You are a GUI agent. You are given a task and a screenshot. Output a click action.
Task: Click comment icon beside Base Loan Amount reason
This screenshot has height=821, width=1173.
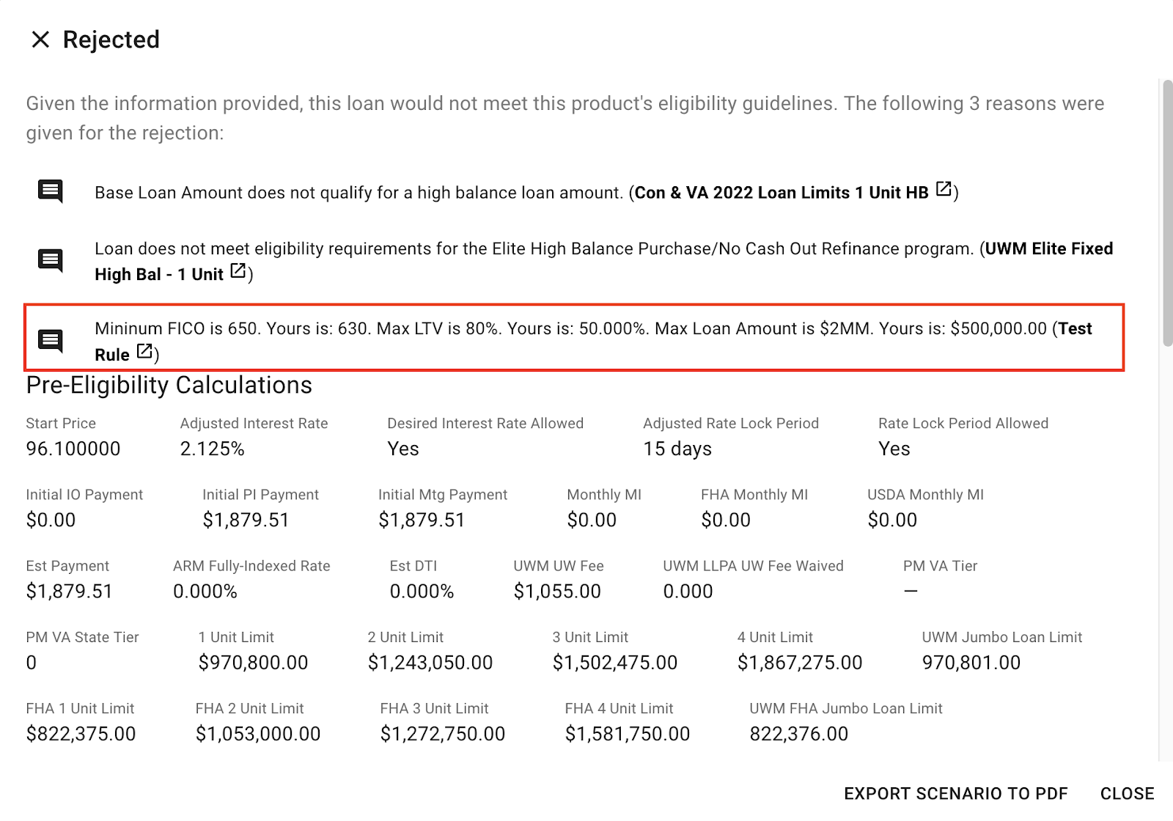(50, 191)
